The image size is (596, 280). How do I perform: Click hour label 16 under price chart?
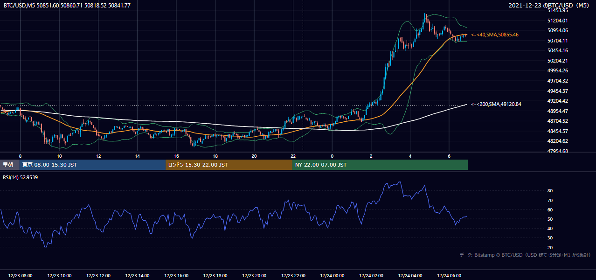tap(176, 156)
